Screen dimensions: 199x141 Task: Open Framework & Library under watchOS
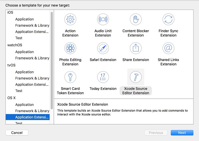point(32,58)
